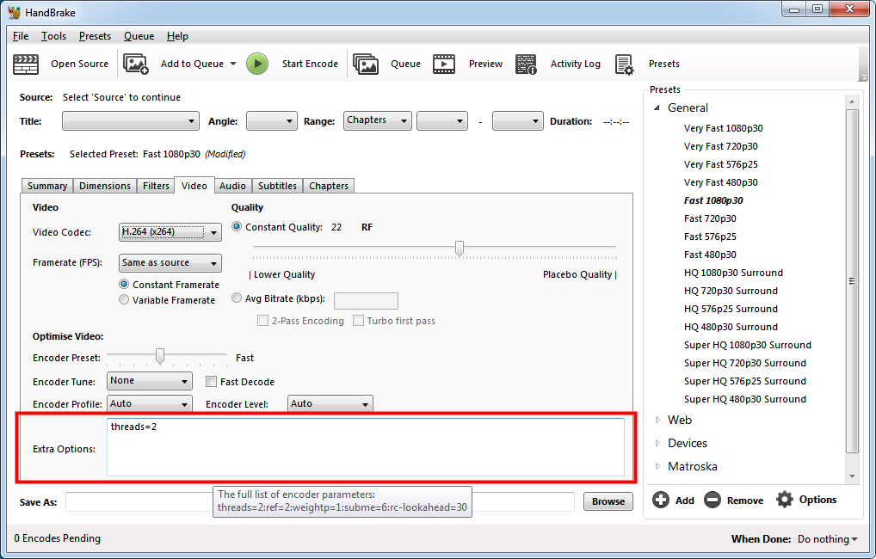Screen dimensions: 876x559
Task: Open the File menu
Action: (x=21, y=36)
